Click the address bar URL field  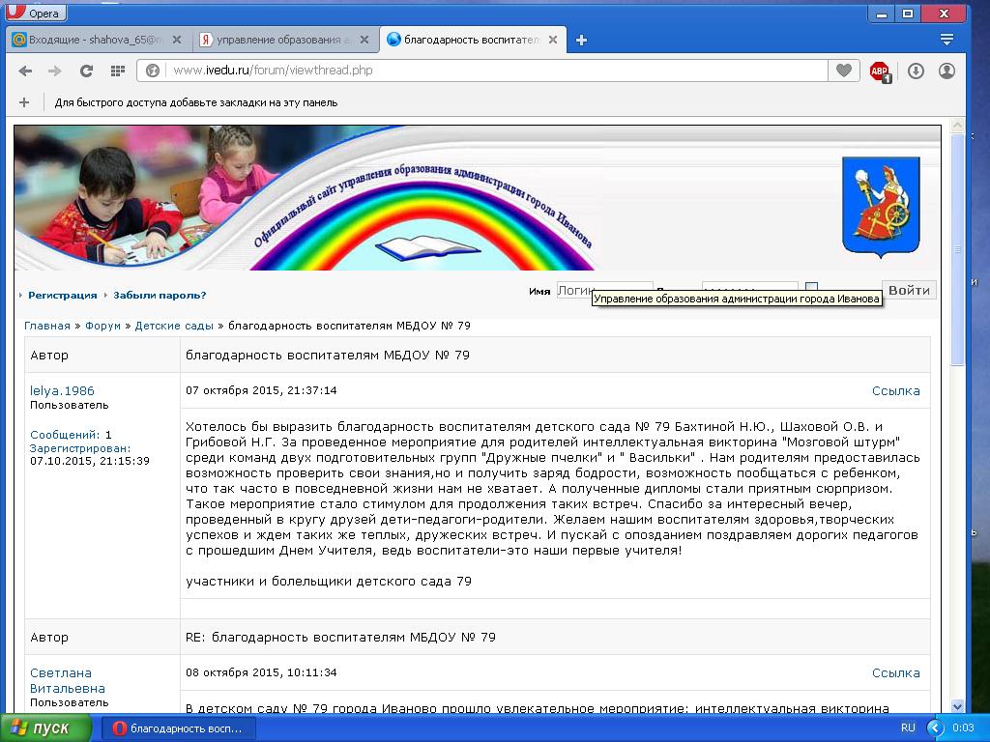(497, 71)
